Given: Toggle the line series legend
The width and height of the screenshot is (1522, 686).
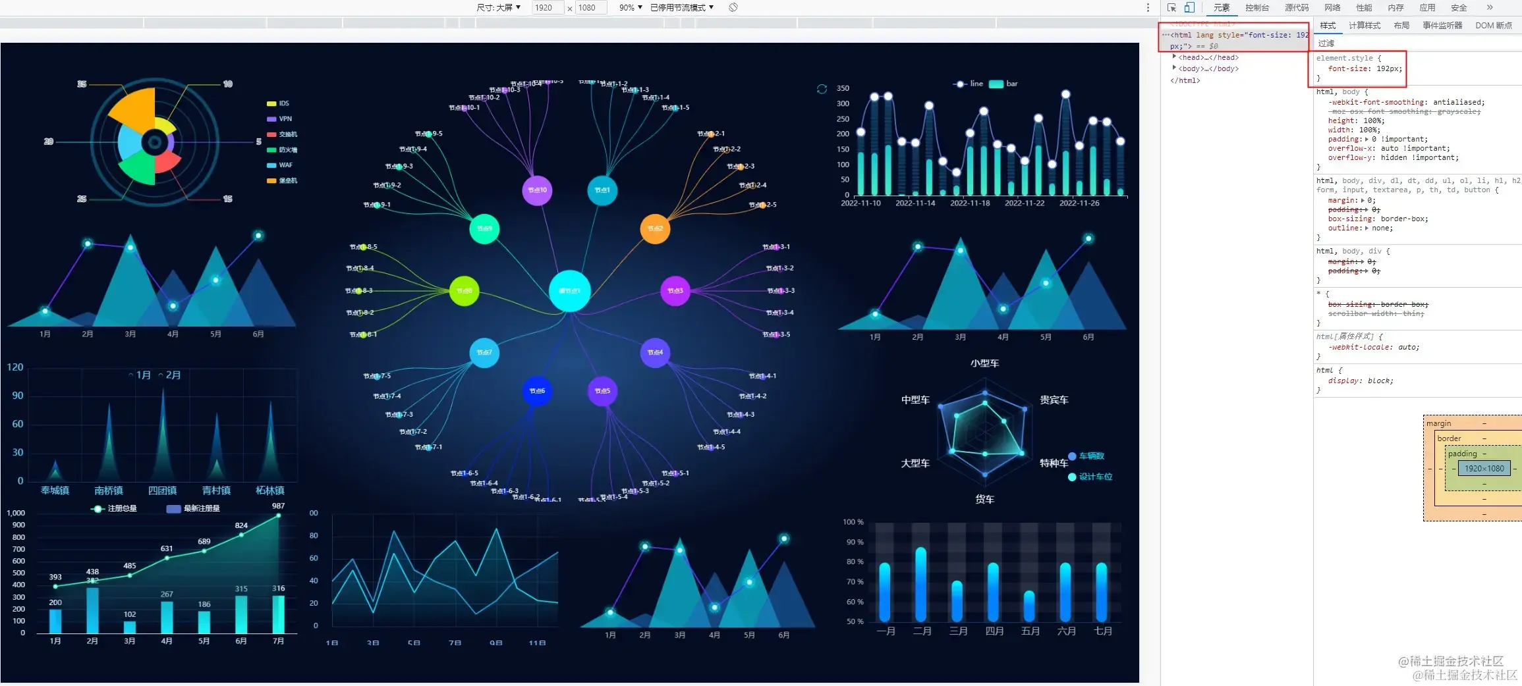Looking at the screenshot, I should pyautogui.click(x=968, y=84).
